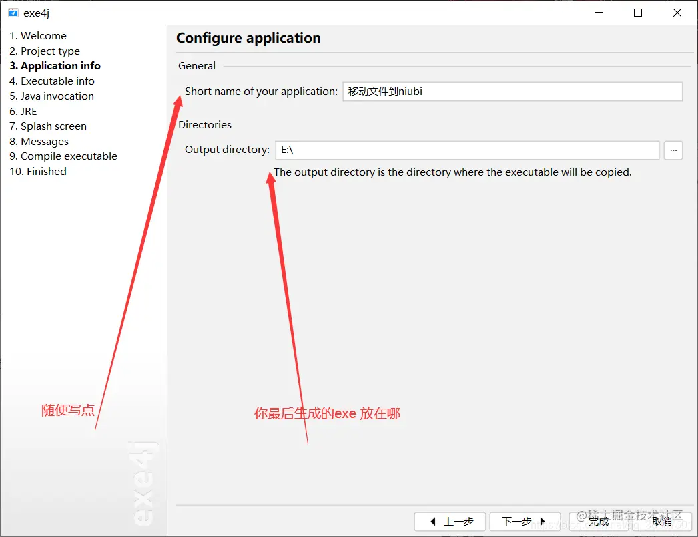Click the General section label

[197, 66]
